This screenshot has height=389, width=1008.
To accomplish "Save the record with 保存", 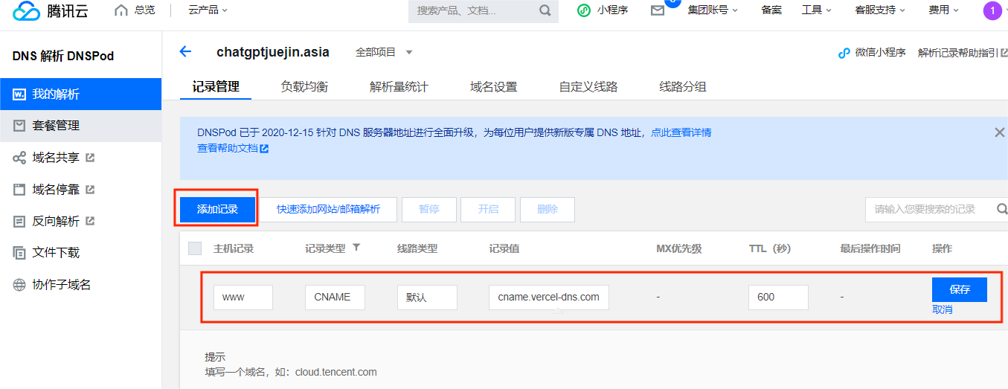I will [960, 289].
